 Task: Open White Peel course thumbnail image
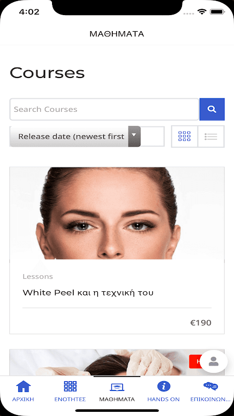[117, 213]
